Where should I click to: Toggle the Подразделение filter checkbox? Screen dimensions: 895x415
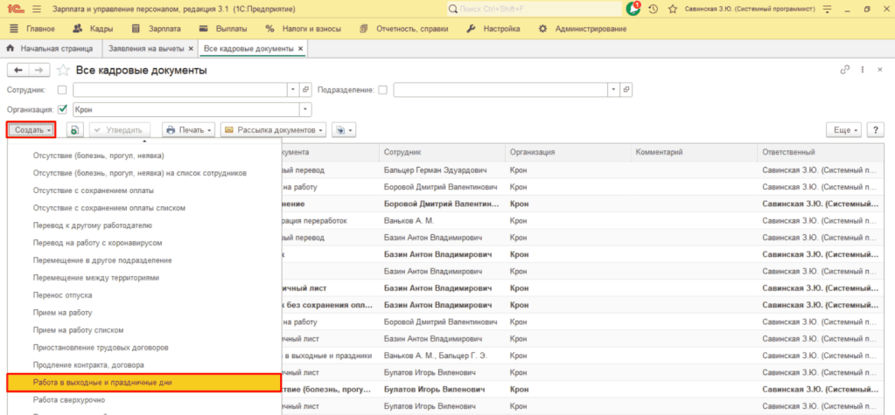click(x=381, y=89)
